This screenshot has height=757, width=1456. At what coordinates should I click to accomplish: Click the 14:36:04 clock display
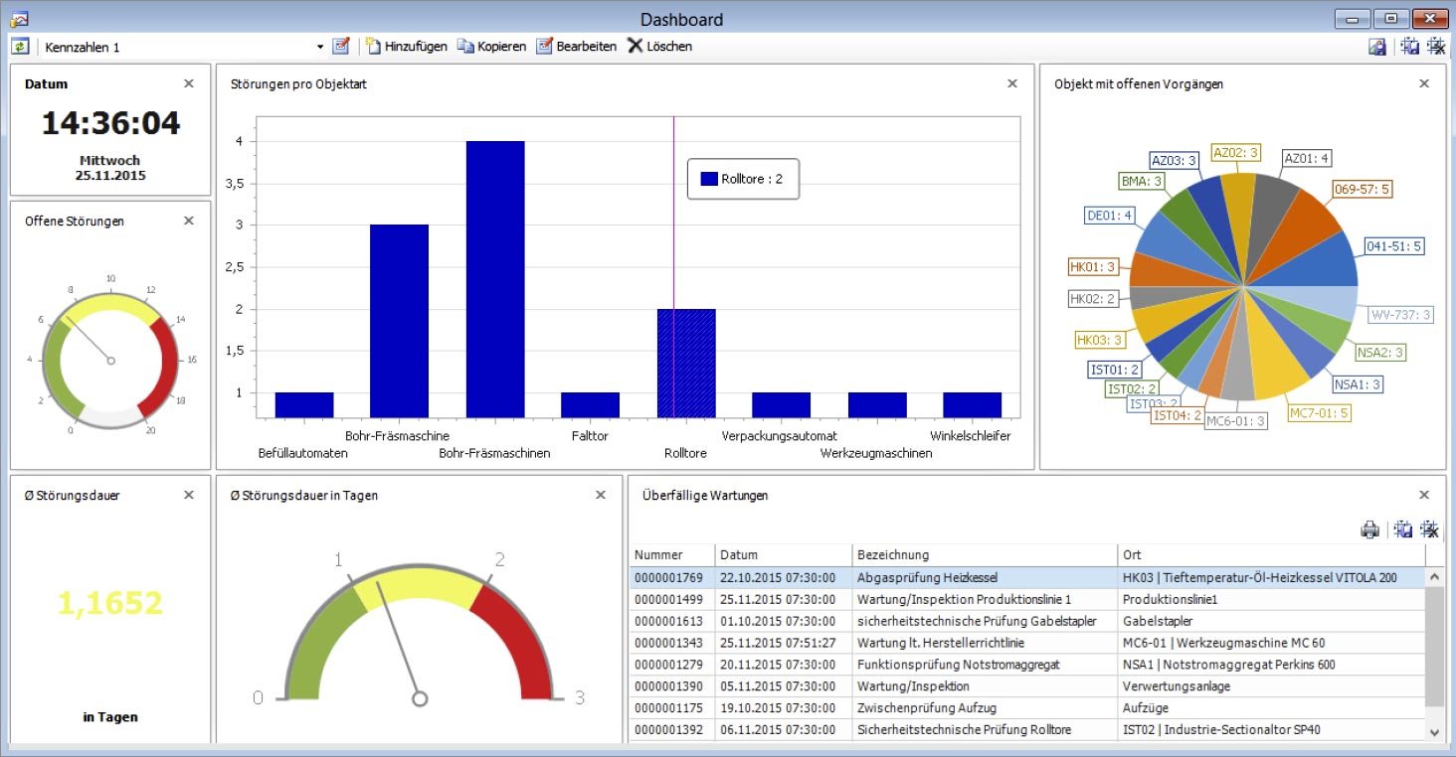point(110,123)
